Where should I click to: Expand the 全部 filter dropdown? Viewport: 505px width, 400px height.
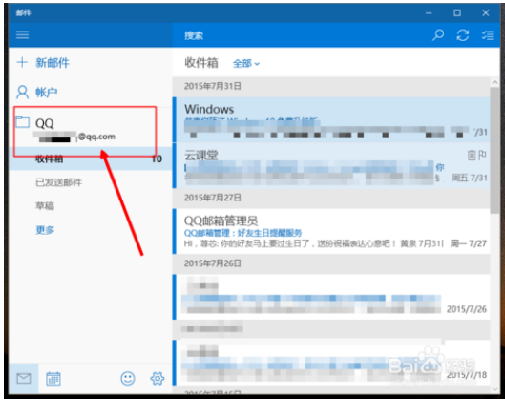click(246, 63)
